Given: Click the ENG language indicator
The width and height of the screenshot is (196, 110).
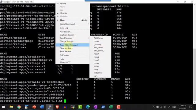Looking at the screenshot, I should point(174,107).
